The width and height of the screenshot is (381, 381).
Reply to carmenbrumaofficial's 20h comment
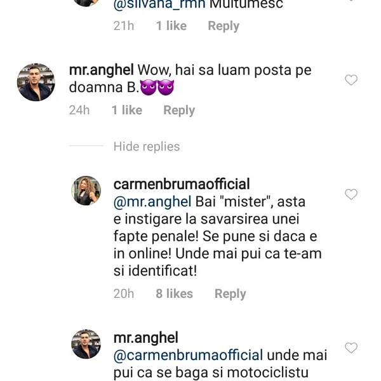[x=230, y=294]
